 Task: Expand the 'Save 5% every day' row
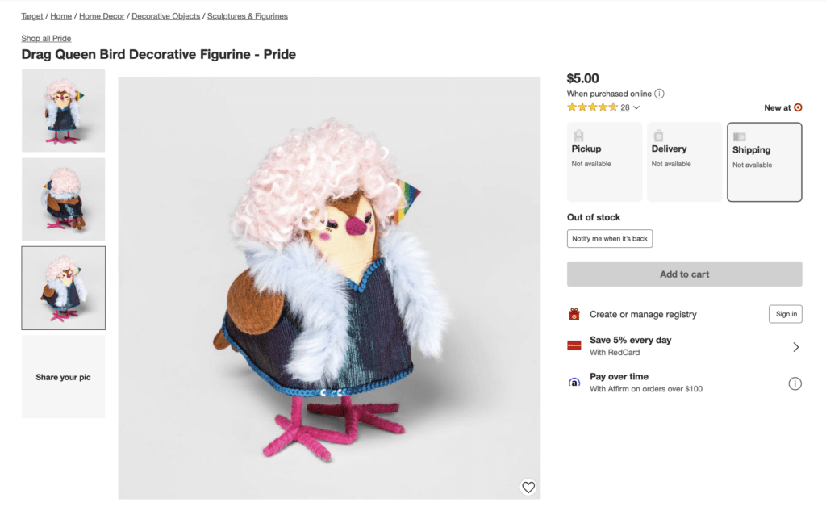coord(795,345)
